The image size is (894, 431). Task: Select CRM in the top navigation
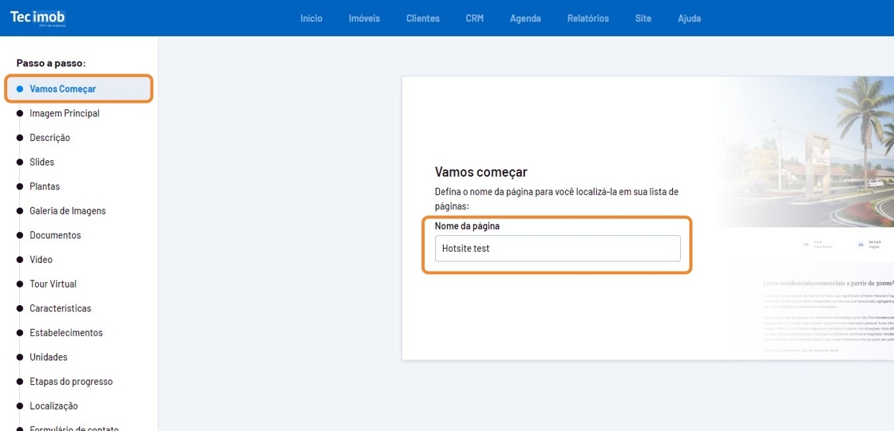coord(474,18)
